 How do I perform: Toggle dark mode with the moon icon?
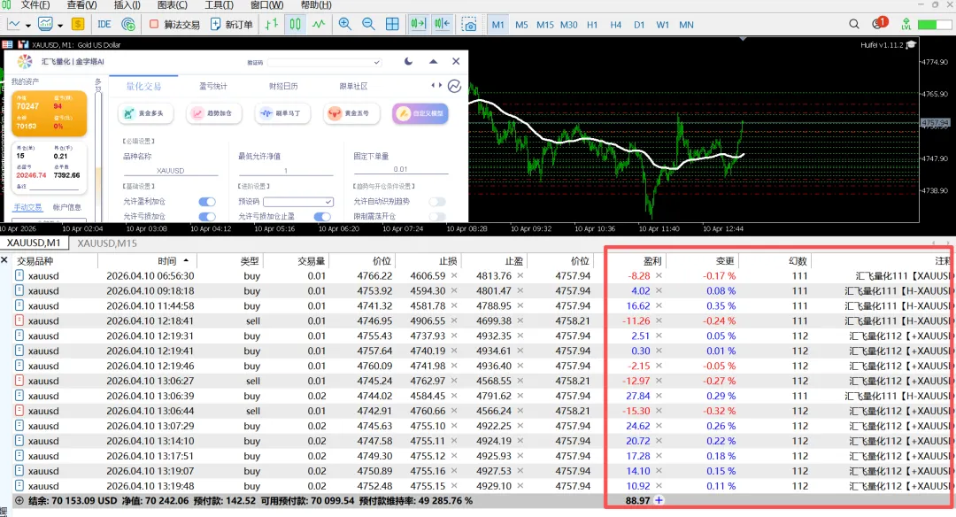coord(408,61)
